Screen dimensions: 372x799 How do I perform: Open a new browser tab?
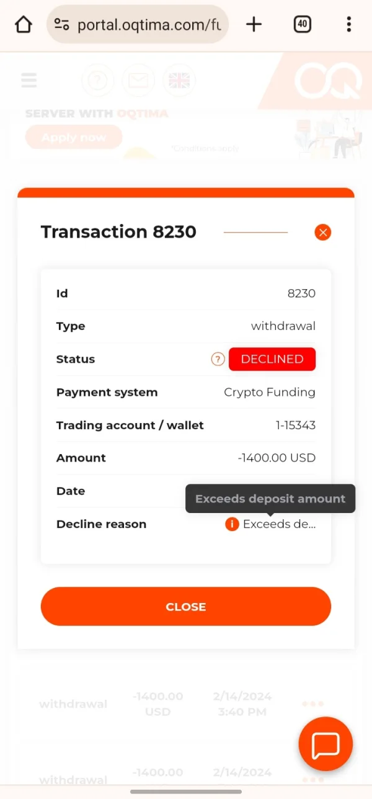(254, 25)
